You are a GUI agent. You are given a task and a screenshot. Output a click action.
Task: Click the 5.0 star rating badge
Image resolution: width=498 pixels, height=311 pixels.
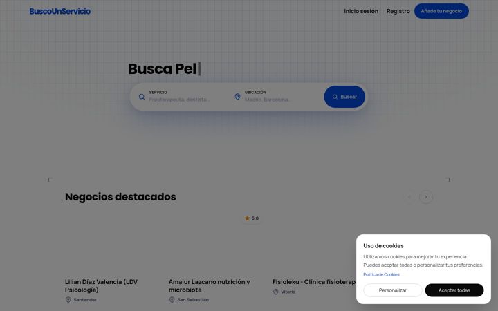pyautogui.click(x=252, y=218)
